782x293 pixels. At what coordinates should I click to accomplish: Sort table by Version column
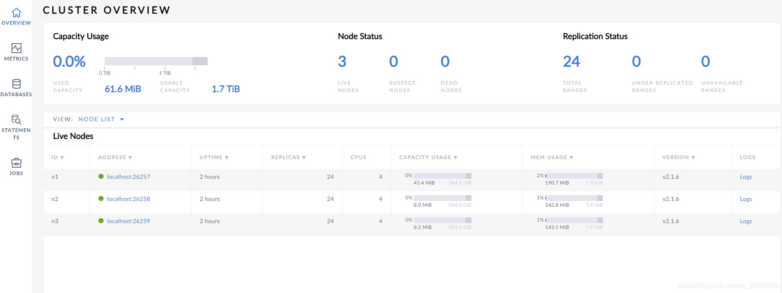tap(679, 157)
